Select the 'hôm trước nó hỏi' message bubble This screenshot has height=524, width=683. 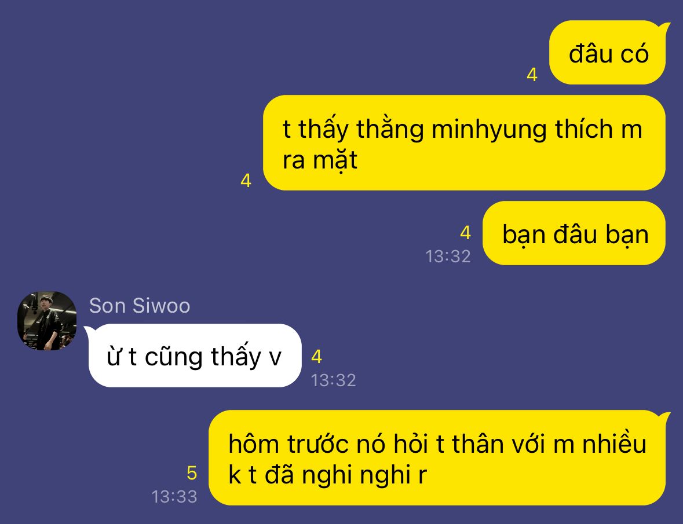437,458
